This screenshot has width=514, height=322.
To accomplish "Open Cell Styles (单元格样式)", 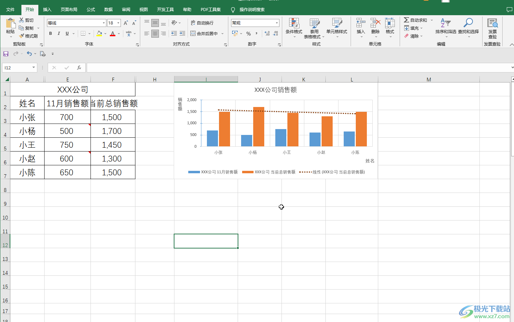I will click(x=337, y=28).
